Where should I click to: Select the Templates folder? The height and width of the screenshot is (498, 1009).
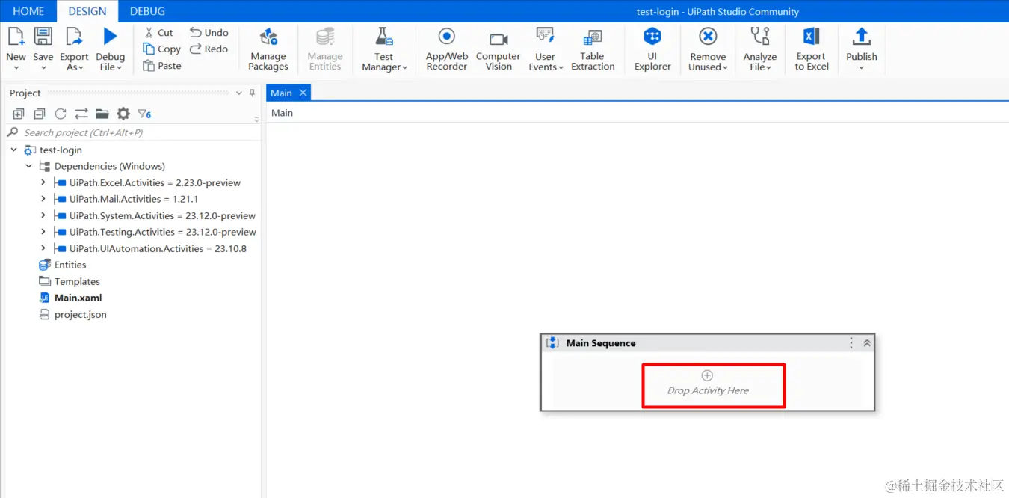[77, 281]
